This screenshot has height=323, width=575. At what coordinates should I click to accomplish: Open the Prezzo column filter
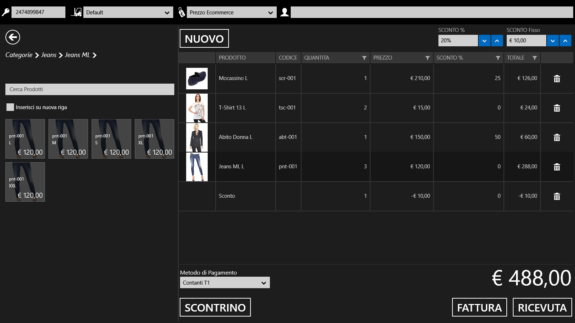(x=427, y=58)
